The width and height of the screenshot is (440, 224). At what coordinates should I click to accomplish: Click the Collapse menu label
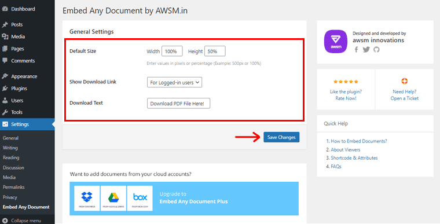point(26,221)
